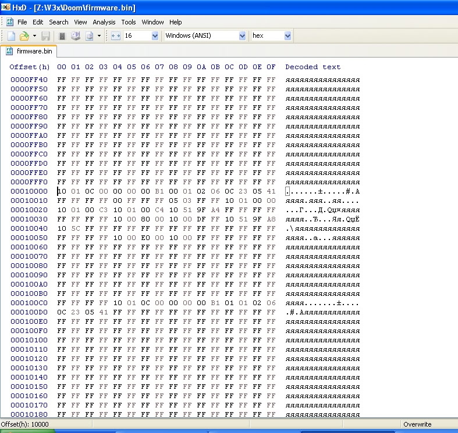This screenshot has height=433, width=458.
Task: Open the bytes per row dropdown showing 16
Action: click(155, 36)
